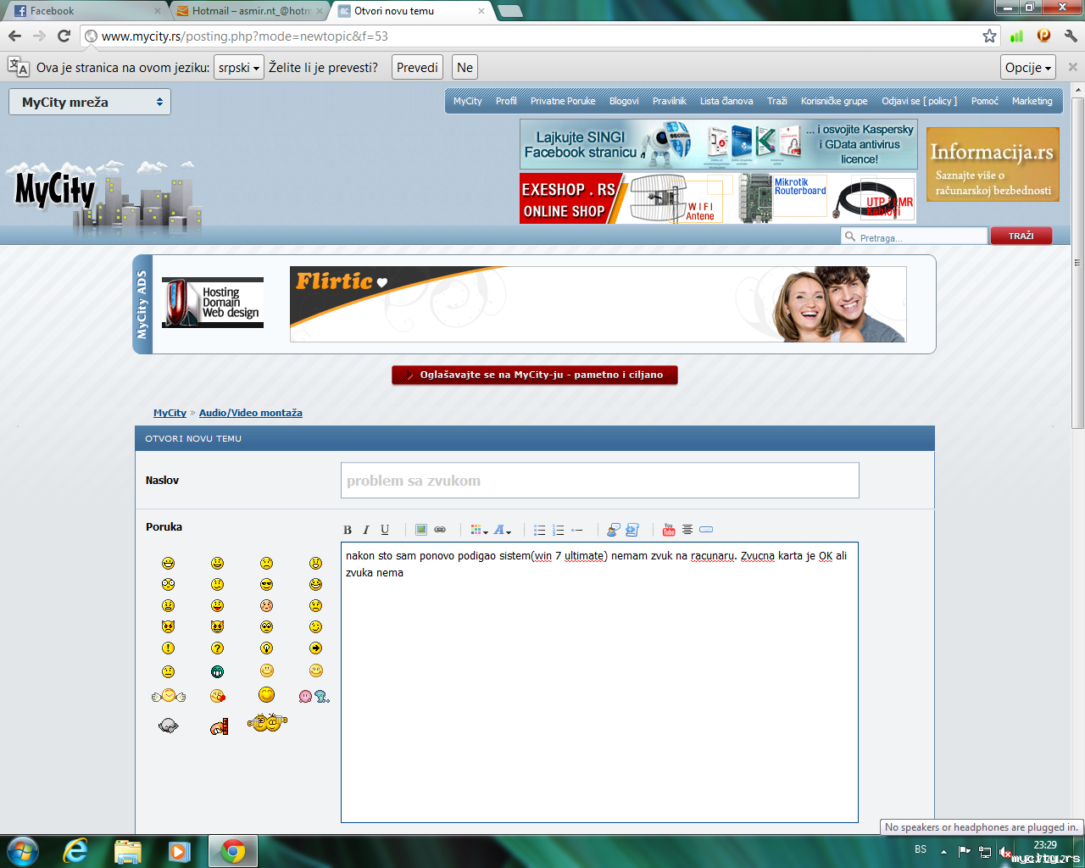This screenshot has height=868, width=1085.
Task: Insert the cool sunglasses smiley
Action: [x=267, y=585]
